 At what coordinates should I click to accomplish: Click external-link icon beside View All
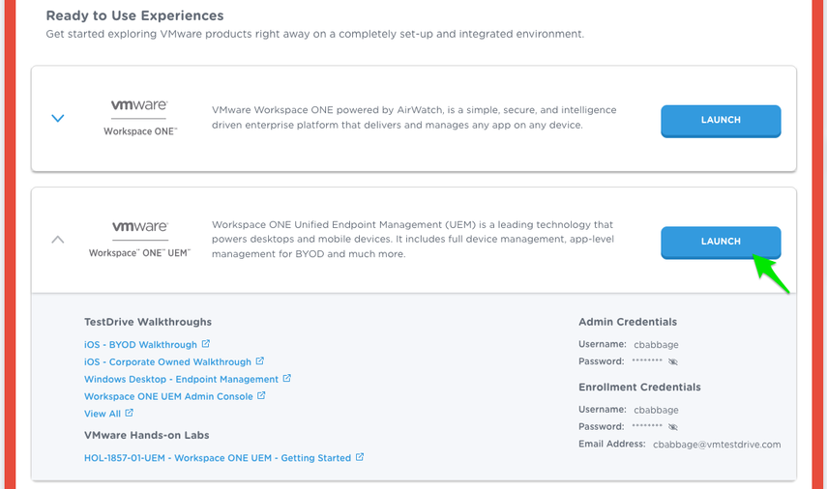tap(130, 414)
